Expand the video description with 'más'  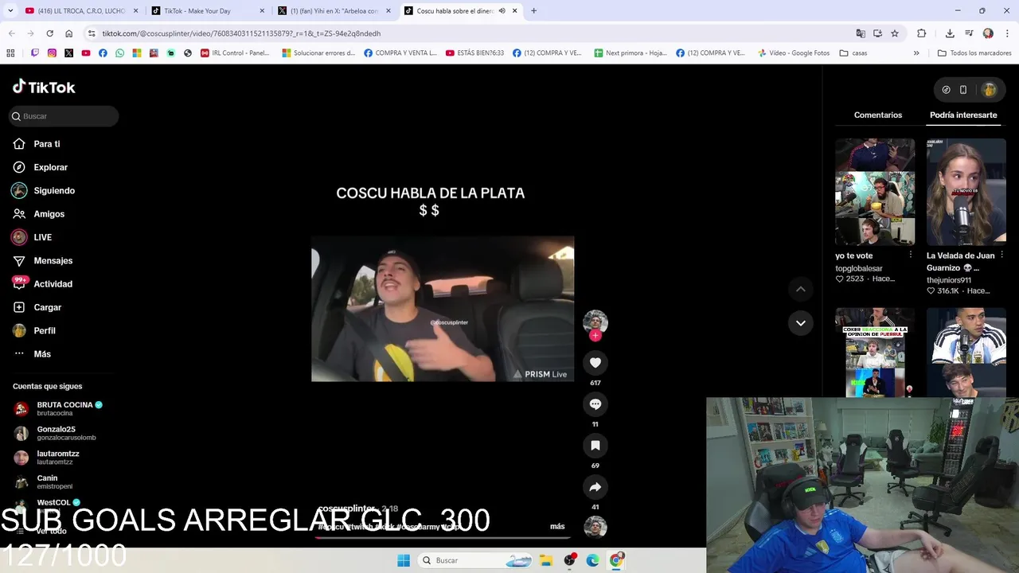pos(557,526)
